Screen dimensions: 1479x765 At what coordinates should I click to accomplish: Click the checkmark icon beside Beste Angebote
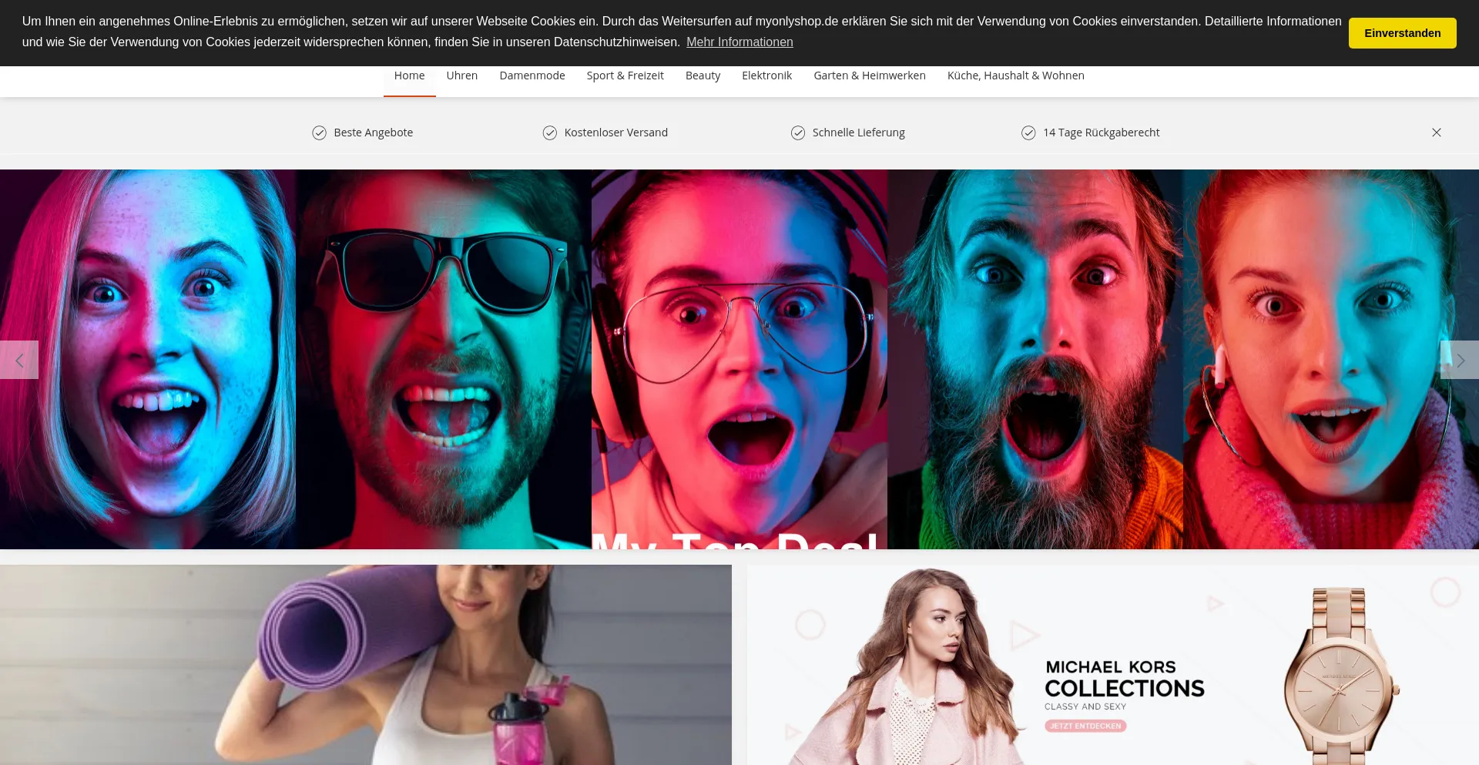(319, 133)
